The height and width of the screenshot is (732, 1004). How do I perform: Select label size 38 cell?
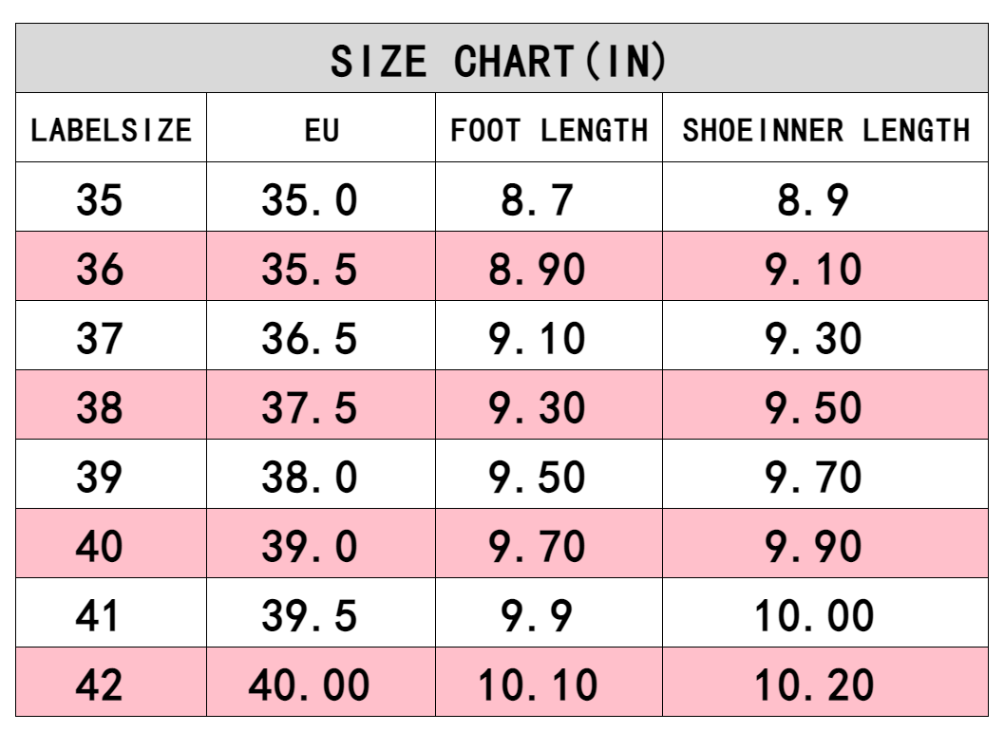pyautogui.click(x=100, y=407)
